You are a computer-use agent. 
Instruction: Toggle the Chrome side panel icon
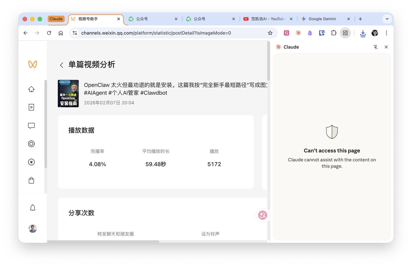click(x=345, y=33)
